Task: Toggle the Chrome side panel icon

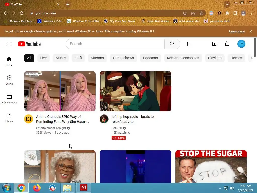Action: point(235,13)
